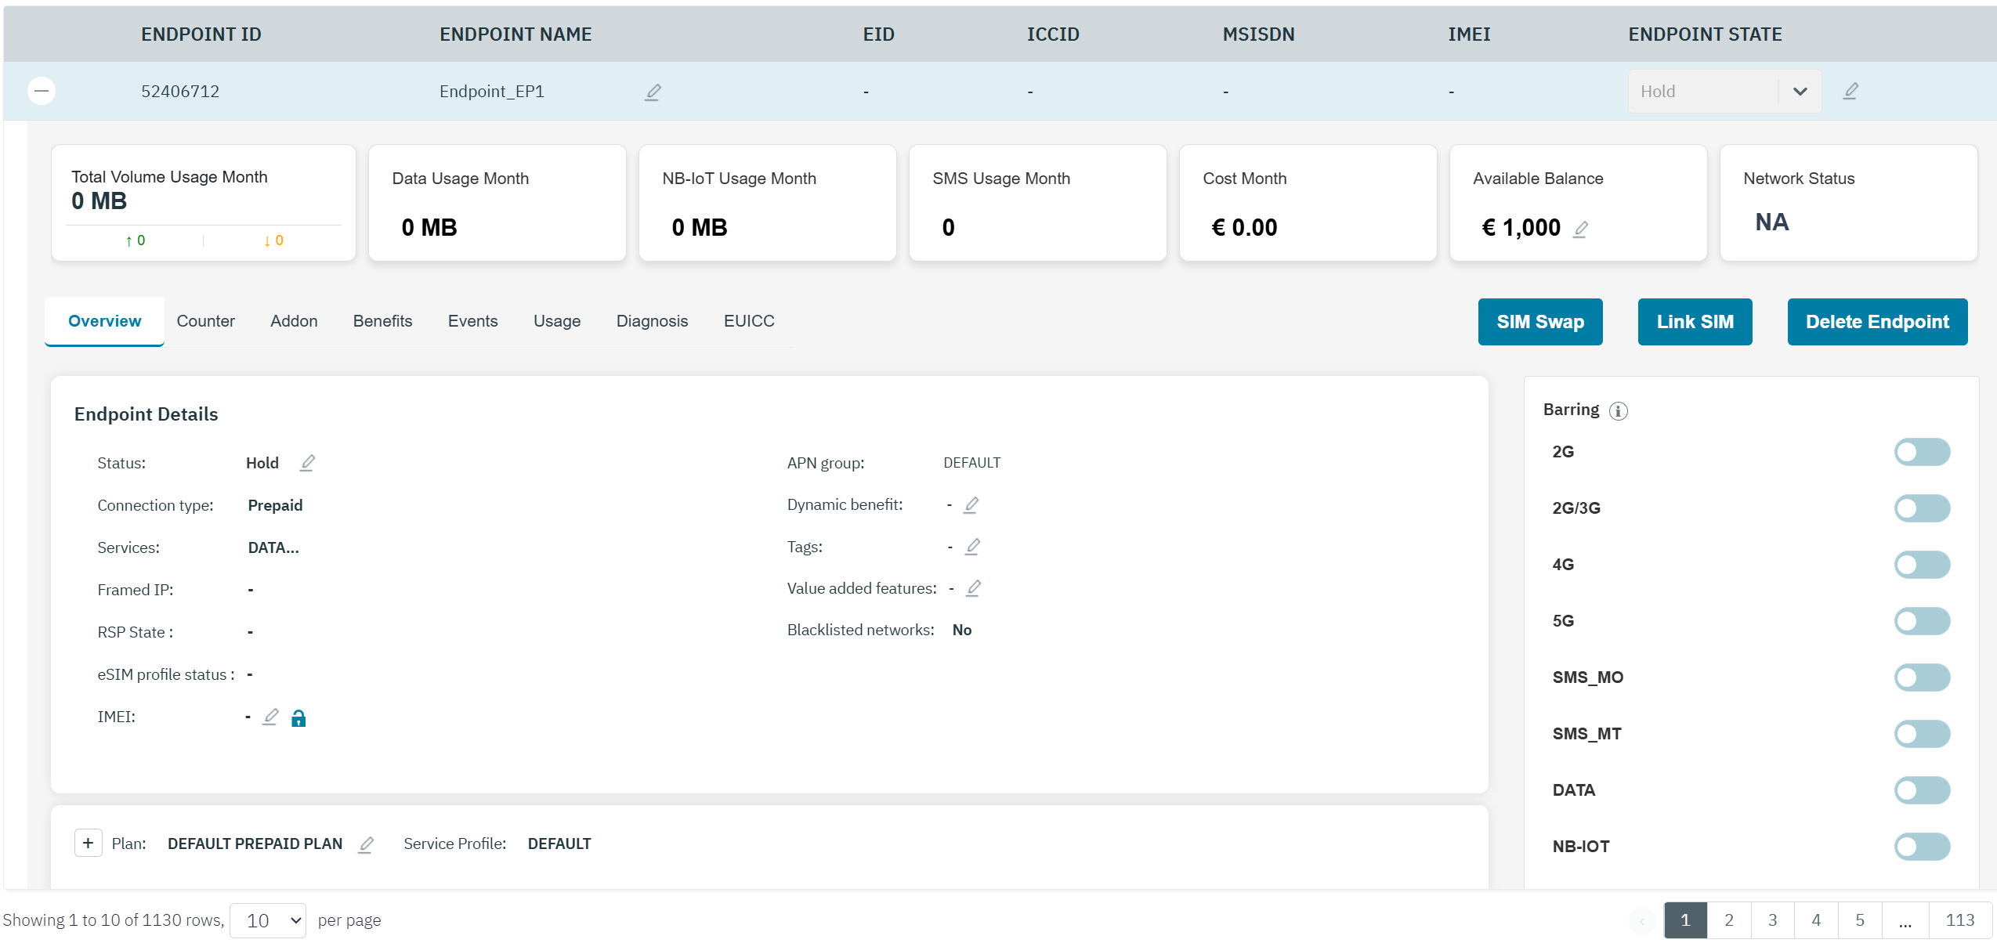Edit the Endpoint_EP1 name pencil icon

[653, 92]
